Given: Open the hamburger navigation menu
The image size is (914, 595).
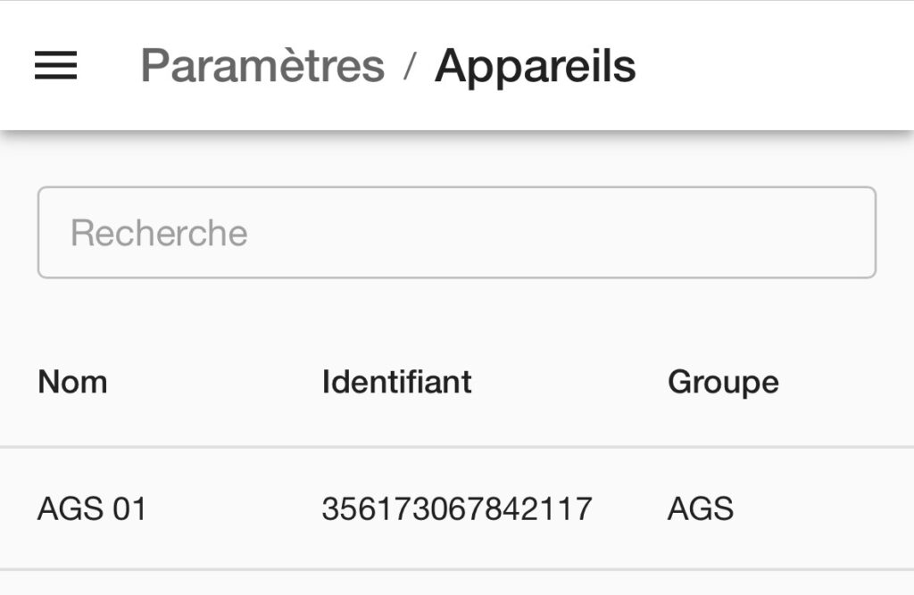Looking at the screenshot, I should (x=55, y=65).
